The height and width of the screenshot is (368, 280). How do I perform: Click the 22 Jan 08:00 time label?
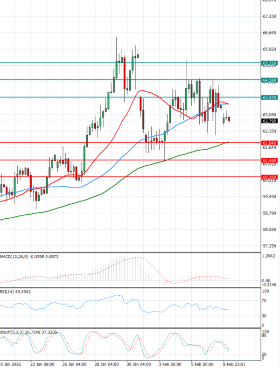point(41,364)
